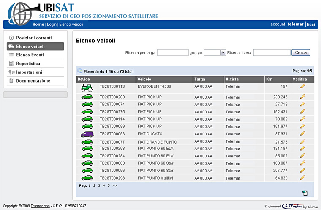Click the pencil icon for TB28T000284
The width and height of the screenshot is (321, 210).
click(302, 156)
